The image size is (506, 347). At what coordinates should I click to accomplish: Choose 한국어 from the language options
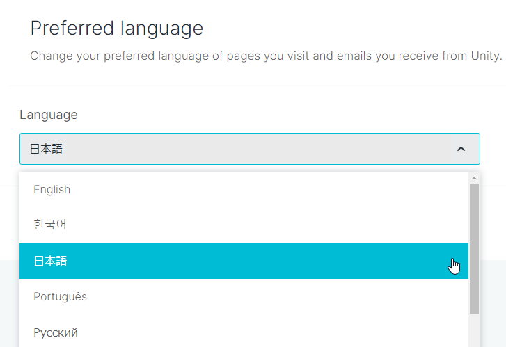(x=50, y=225)
